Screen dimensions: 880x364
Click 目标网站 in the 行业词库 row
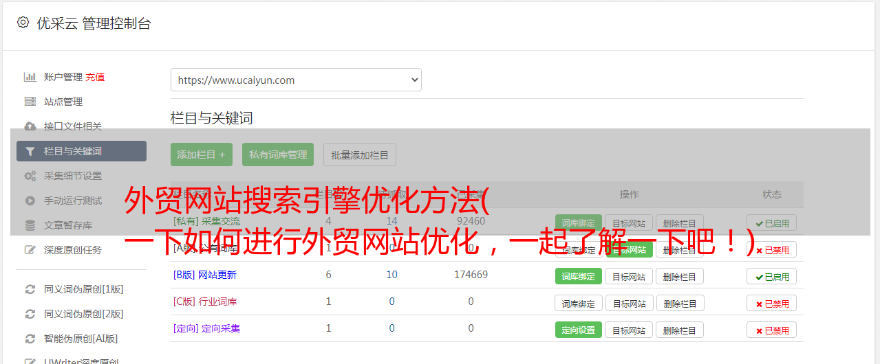(629, 303)
